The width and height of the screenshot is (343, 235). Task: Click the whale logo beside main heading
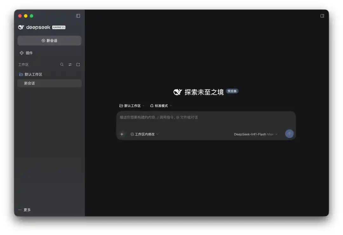tap(178, 92)
